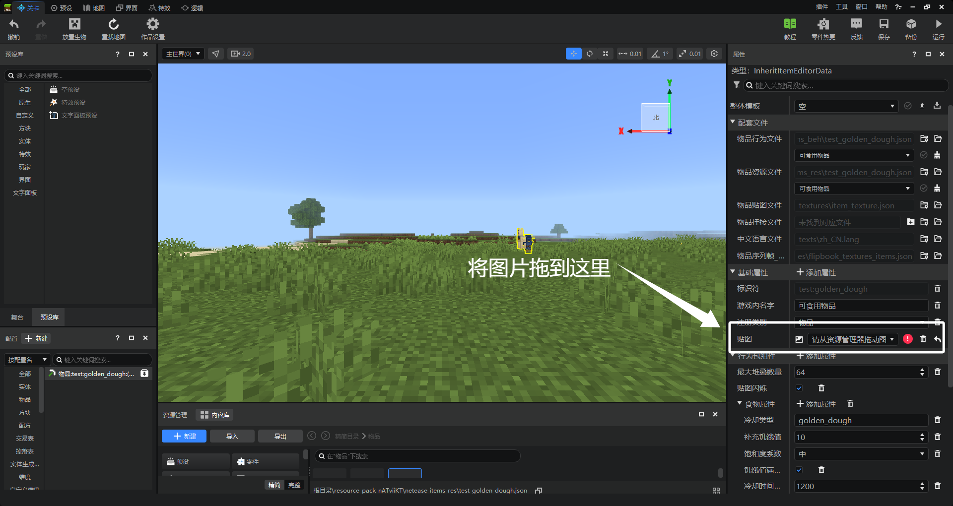The image size is (953, 506).
Task: Click the 导出 export button
Action: pos(280,436)
